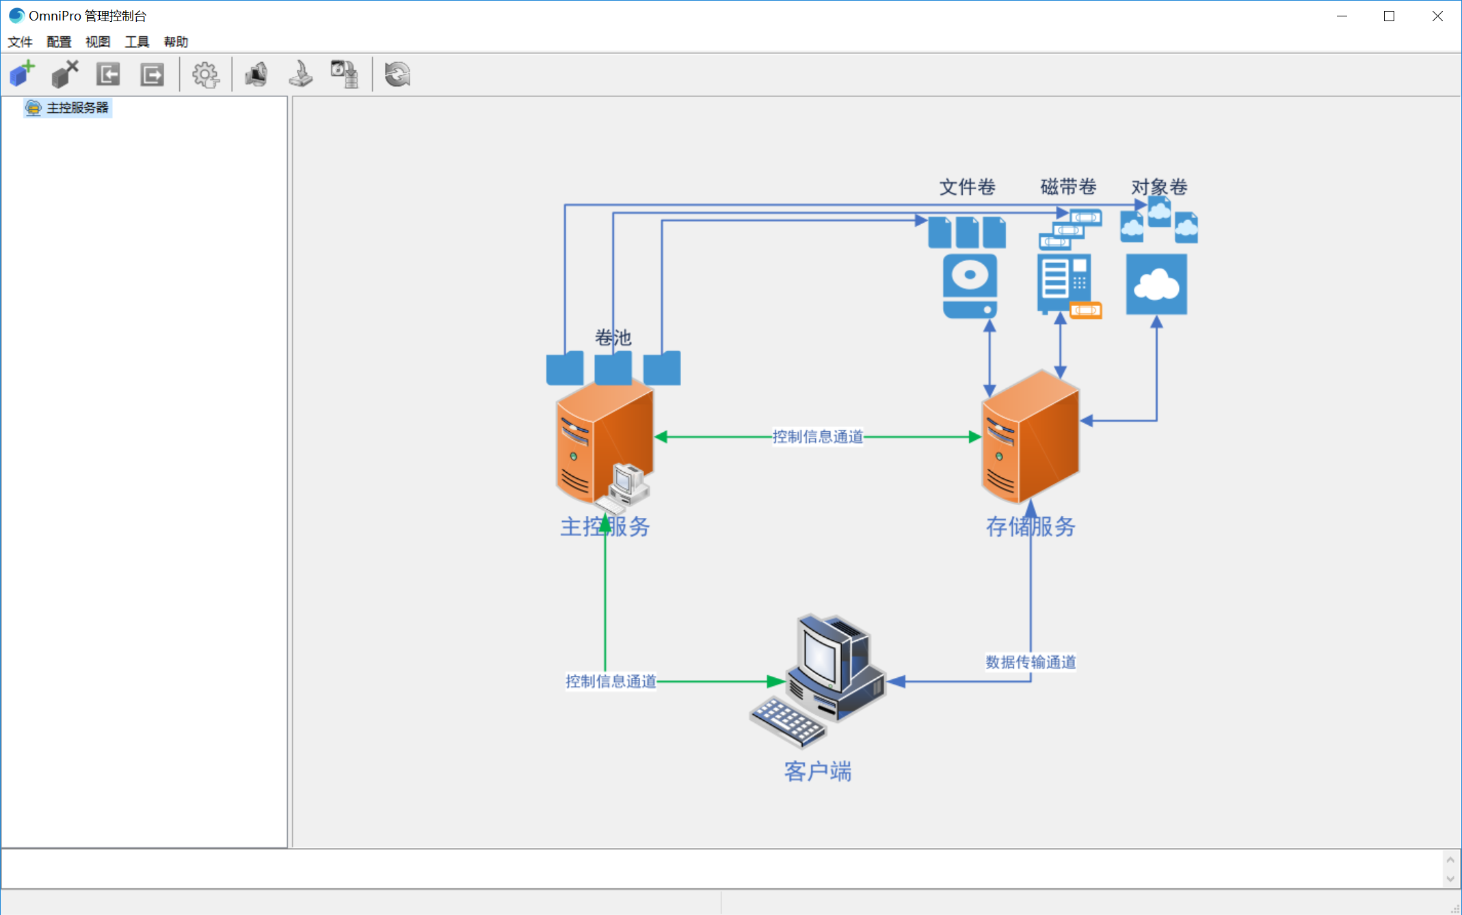Screen dimensions: 1462x915
Task: Click the 存储服务 server graphic
Action: [x=1030, y=437]
